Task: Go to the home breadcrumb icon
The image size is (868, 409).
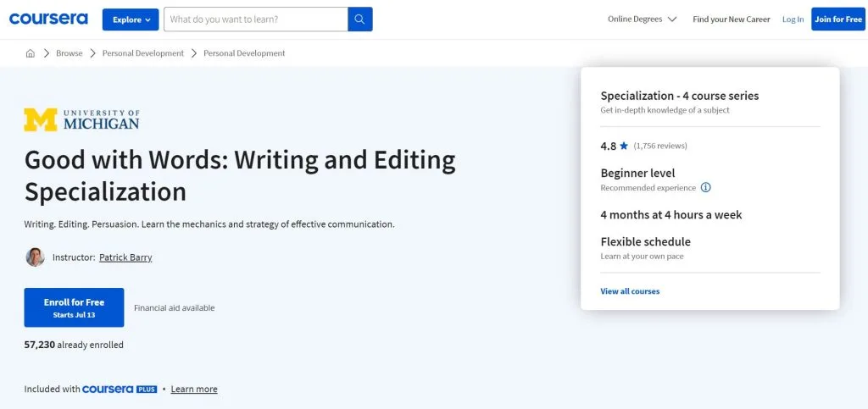Action: pos(31,53)
